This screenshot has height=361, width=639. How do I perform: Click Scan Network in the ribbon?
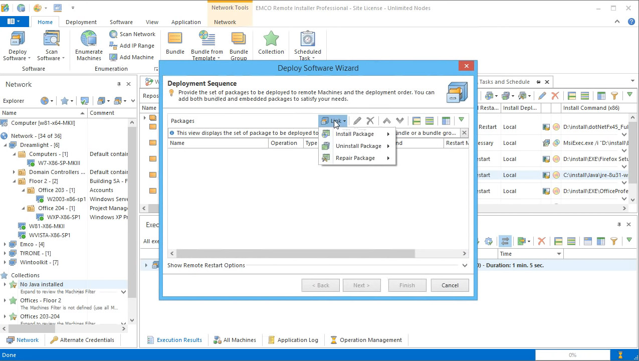tap(132, 34)
